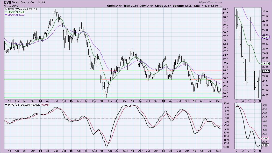Click the 60.0 price axis label
Image resolution: width=272 pixels, height=153 pixels.
225,32
